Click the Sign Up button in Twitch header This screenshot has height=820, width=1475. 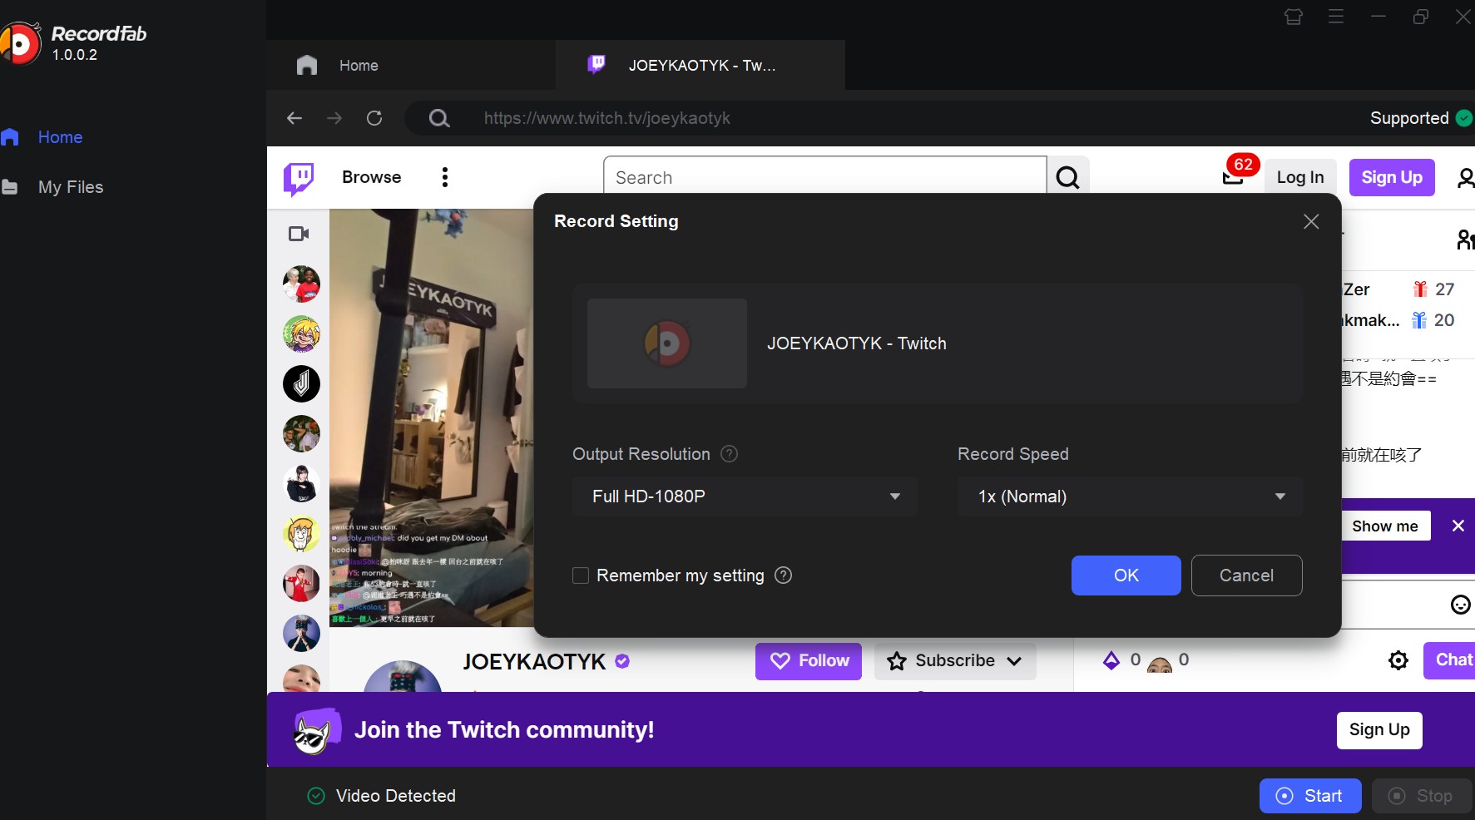(1392, 177)
